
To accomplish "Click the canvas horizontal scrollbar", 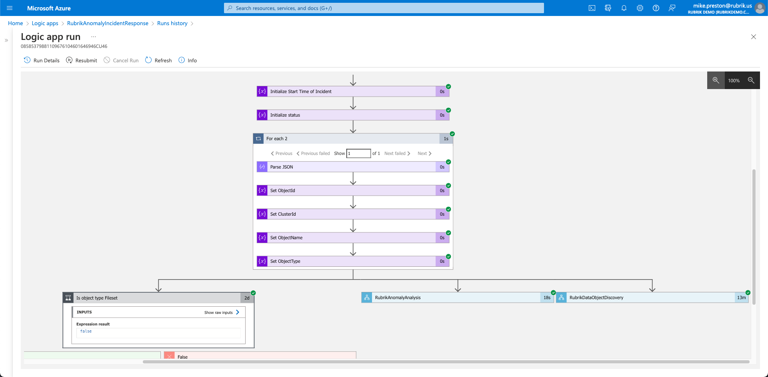I will pyautogui.click(x=446, y=362).
